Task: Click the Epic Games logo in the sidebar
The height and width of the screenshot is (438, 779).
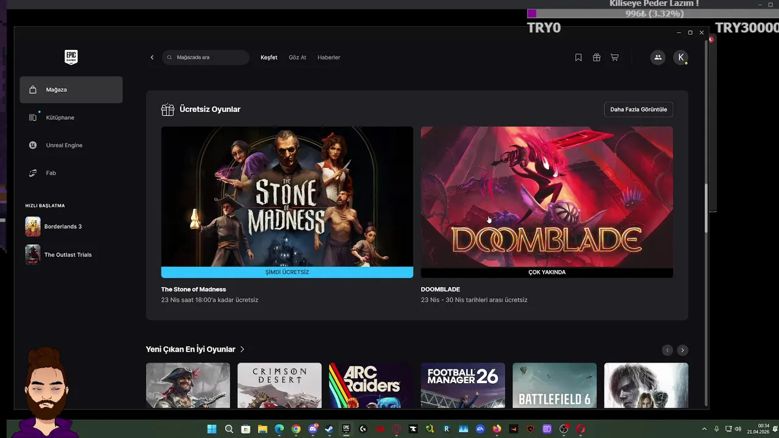Action: tap(71, 57)
